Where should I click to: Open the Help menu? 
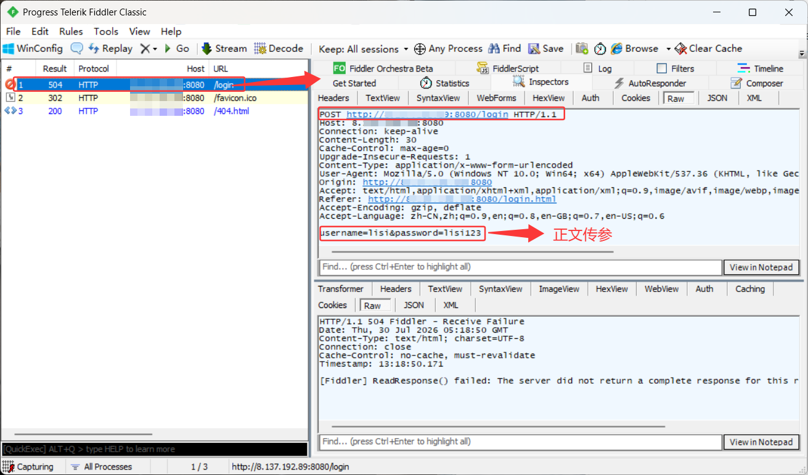[171, 31]
